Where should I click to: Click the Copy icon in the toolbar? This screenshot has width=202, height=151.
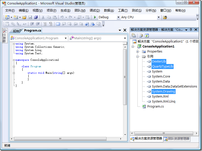[x=49, y=17]
